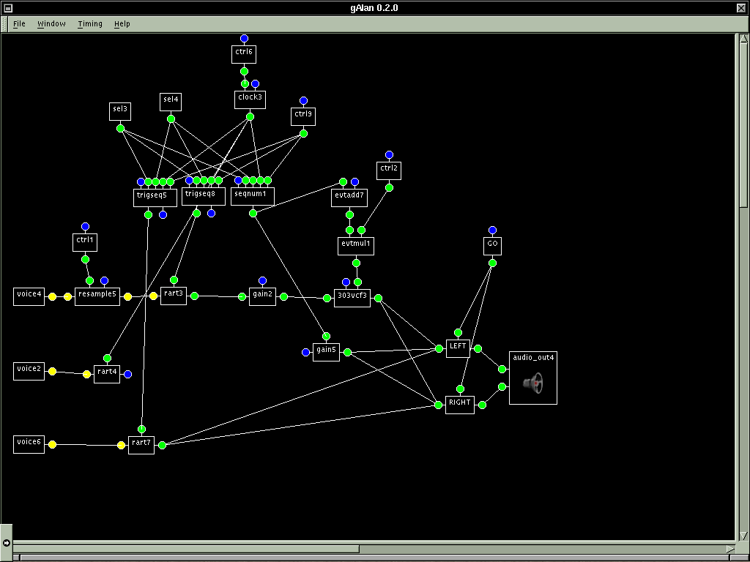Open the Window menu
The width and height of the screenshot is (750, 562).
coord(51,23)
